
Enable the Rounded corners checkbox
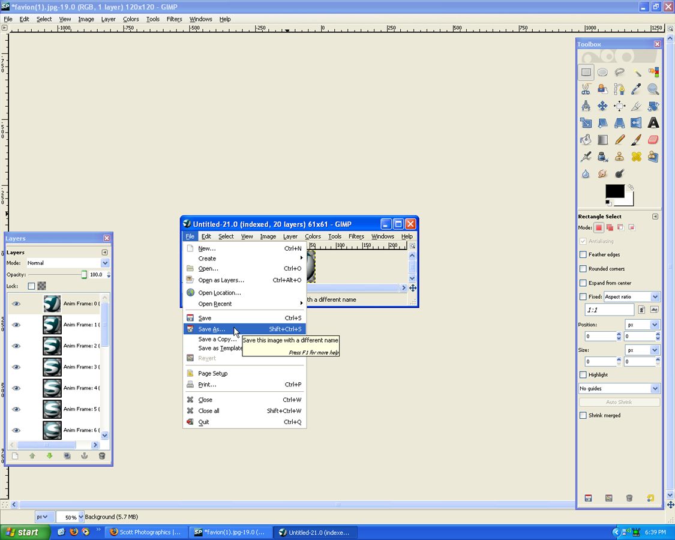point(583,269)
